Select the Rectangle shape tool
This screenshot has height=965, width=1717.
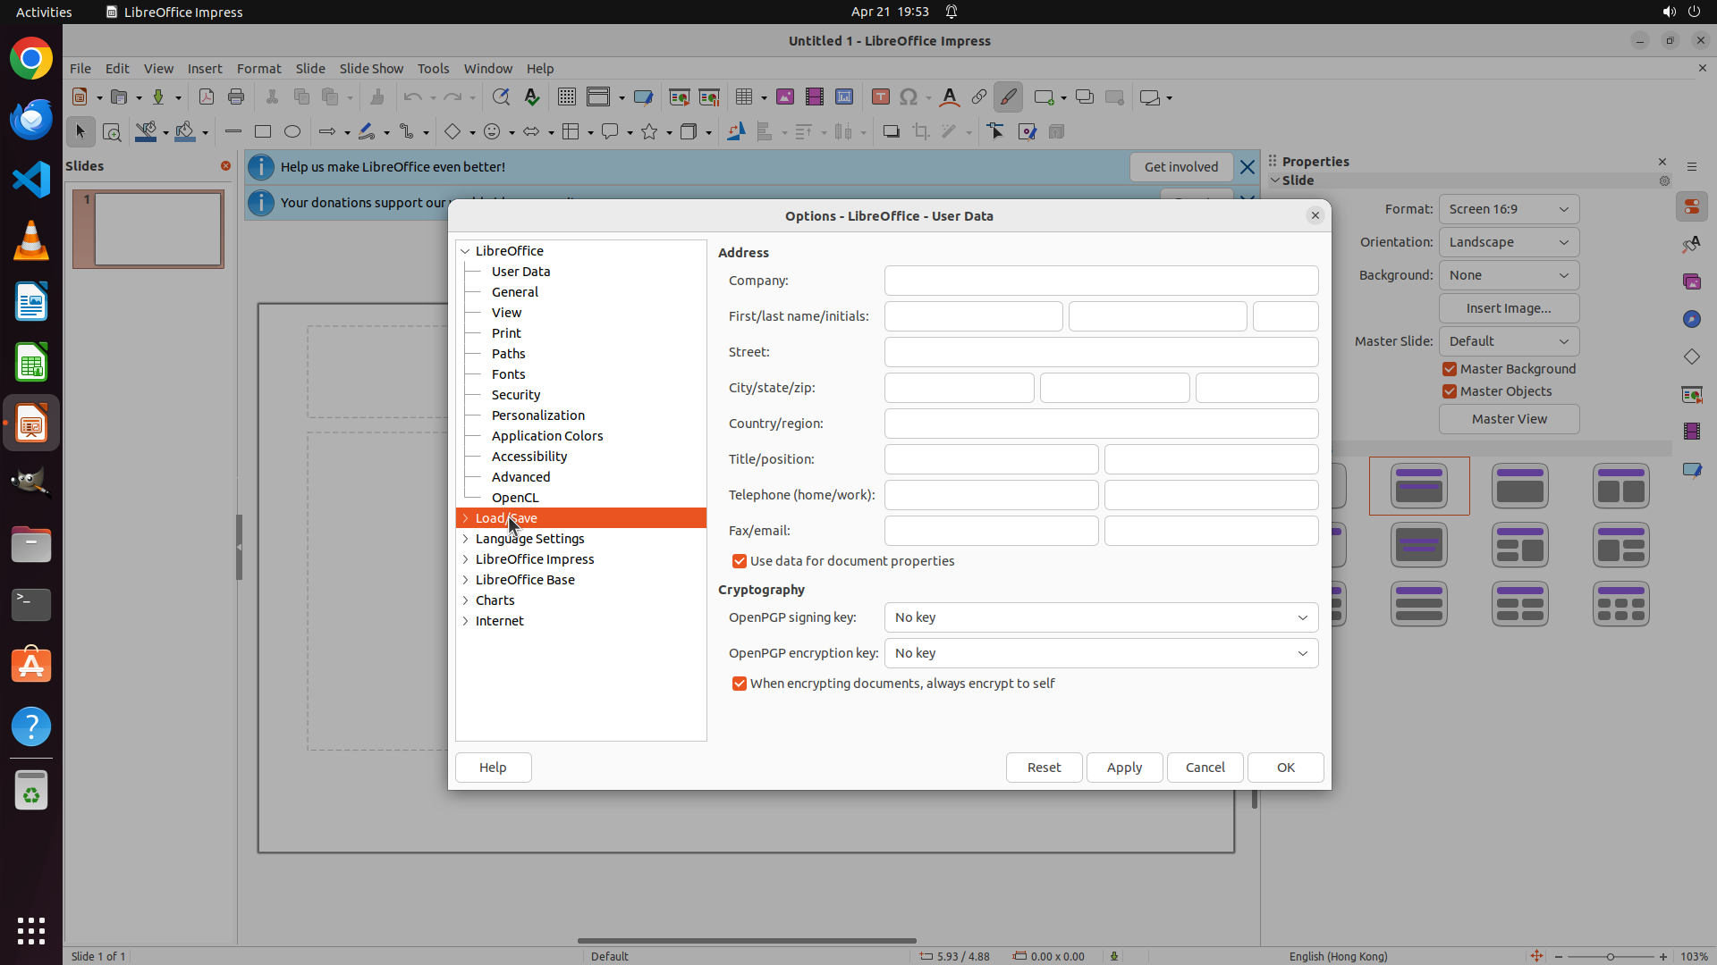coord(263,132)
